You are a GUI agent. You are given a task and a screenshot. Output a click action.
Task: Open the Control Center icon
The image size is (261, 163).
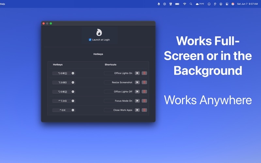pos(227,4)
